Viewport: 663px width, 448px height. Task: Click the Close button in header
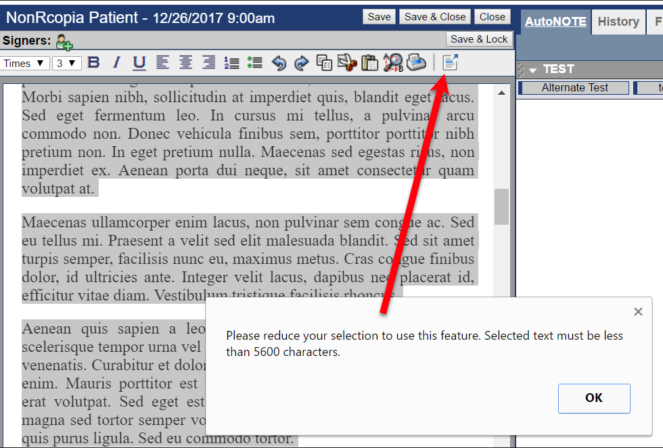pyautogui.click(x=493, y=17)
